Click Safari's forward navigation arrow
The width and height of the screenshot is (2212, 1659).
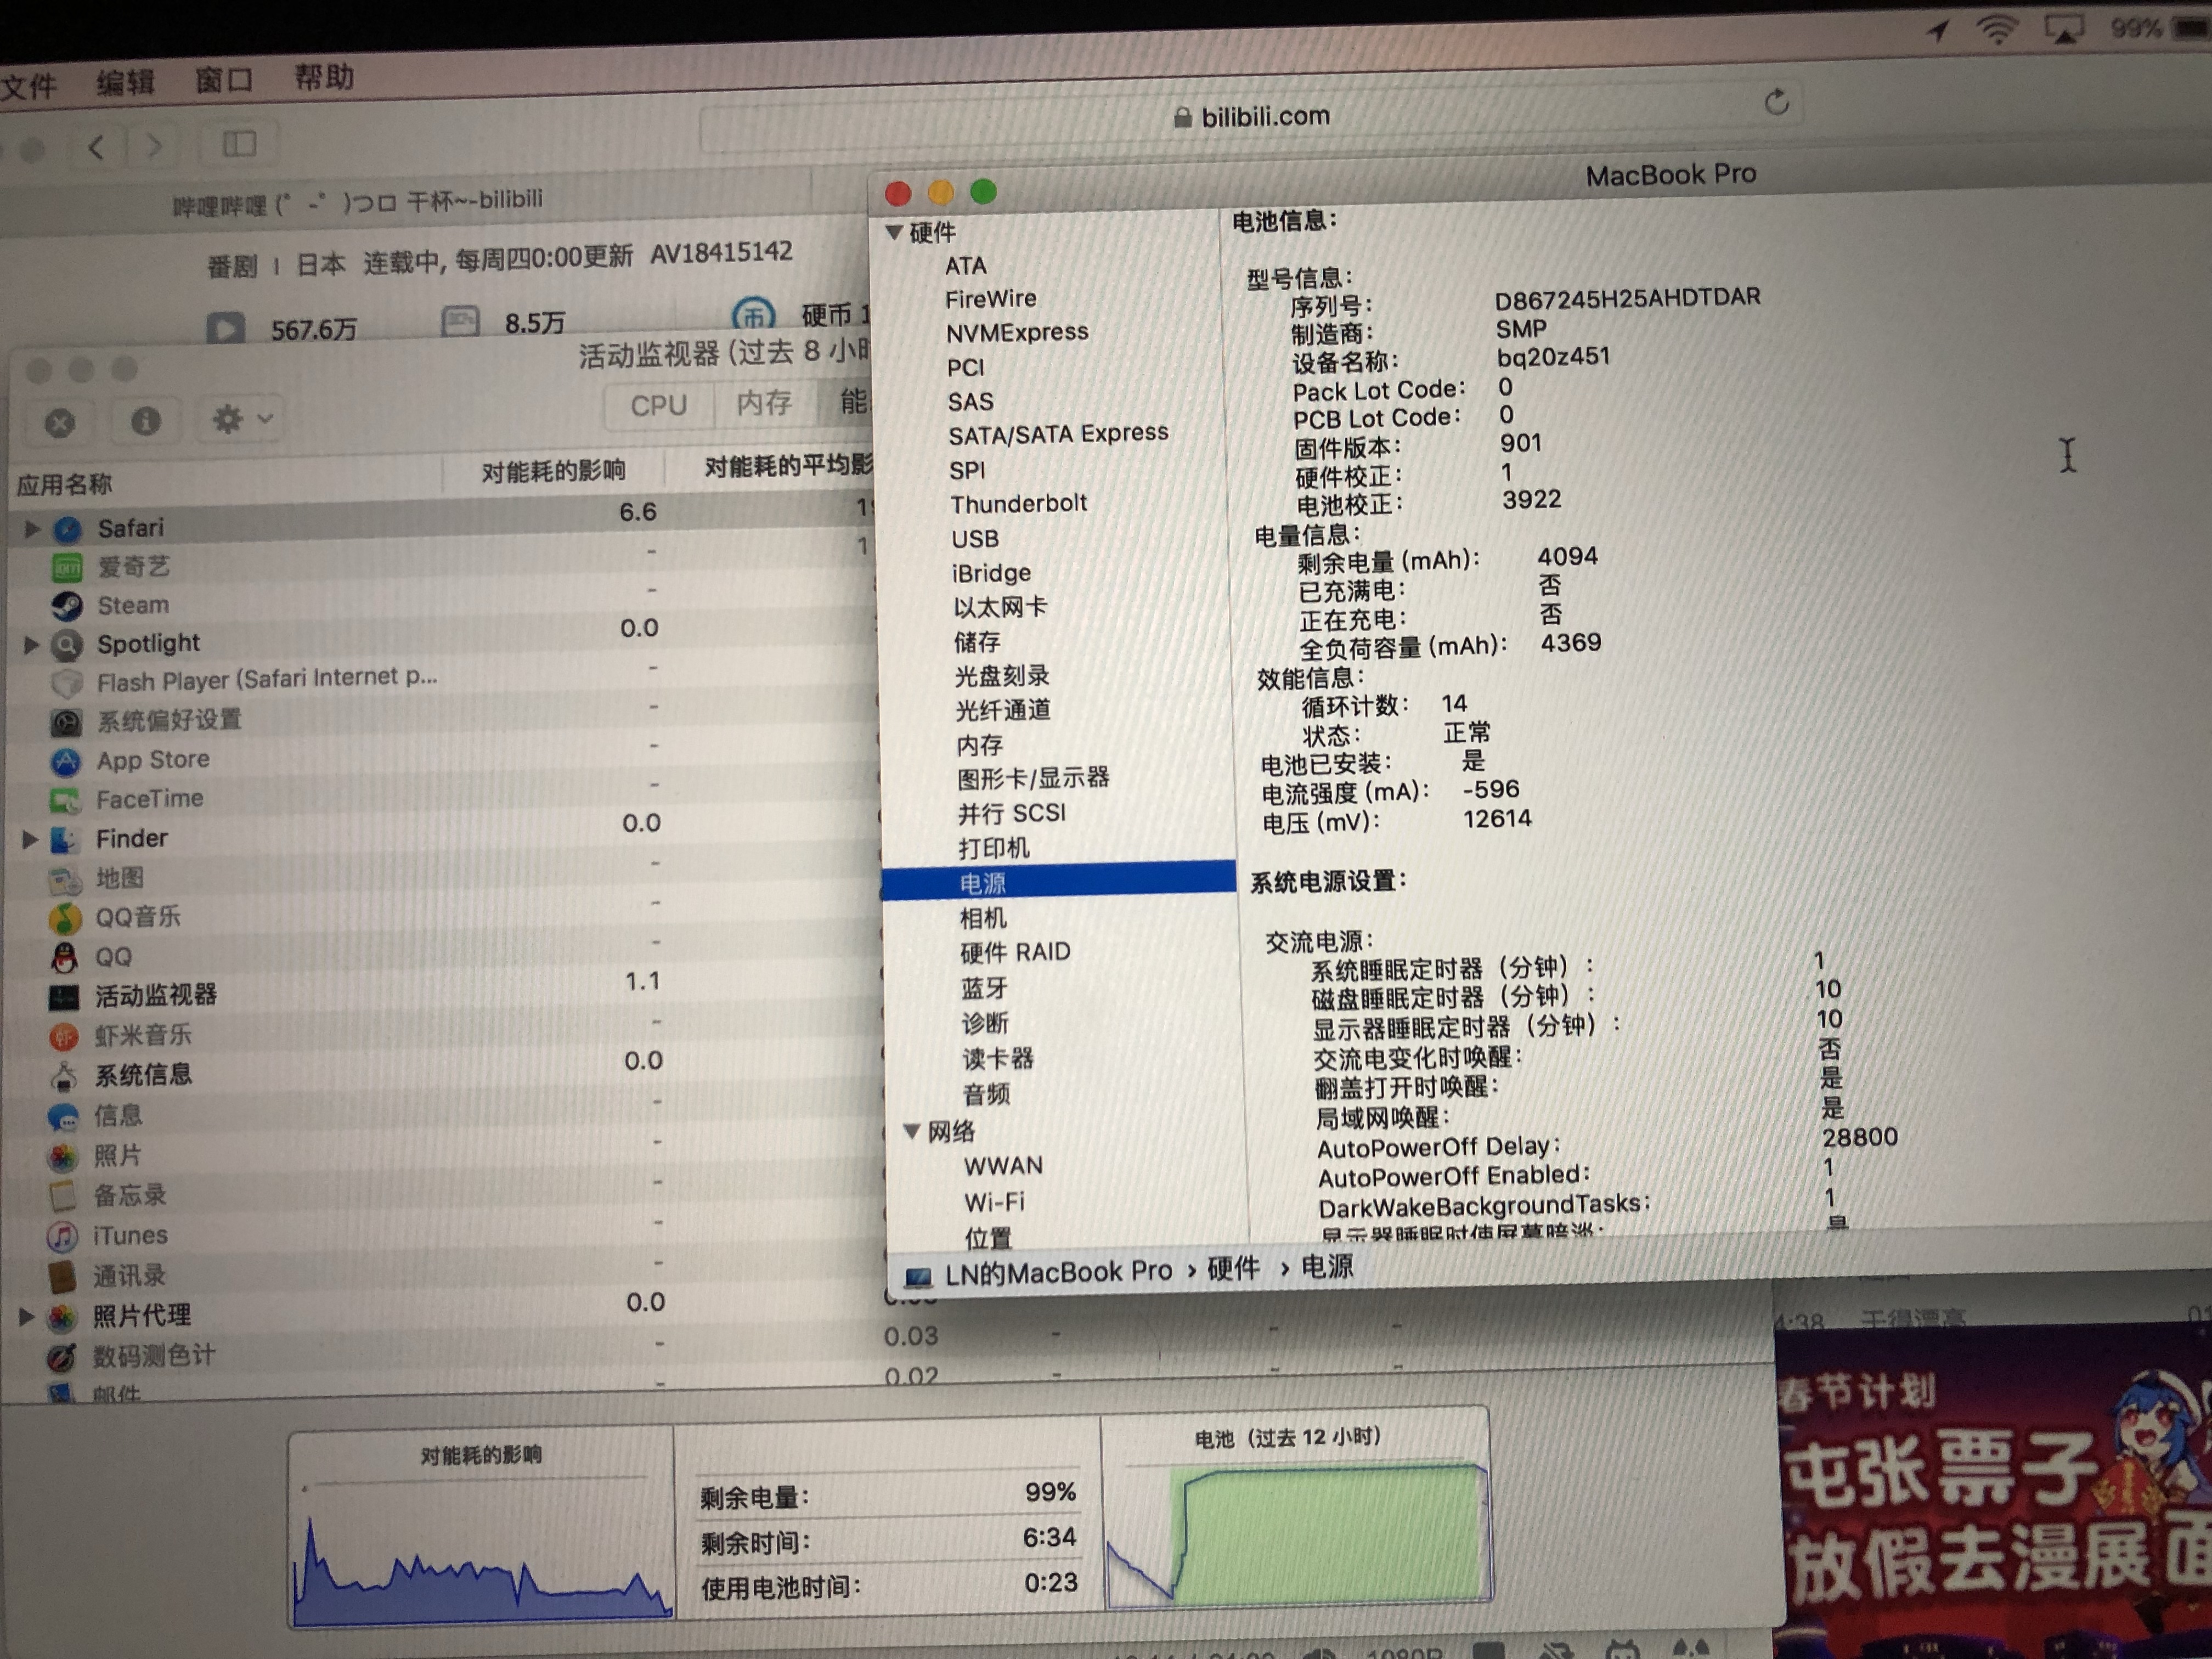point(154,146)
